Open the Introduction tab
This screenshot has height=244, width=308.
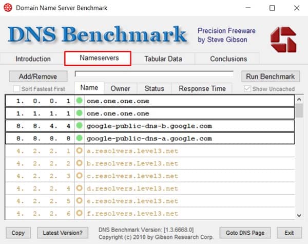[x=33, y=59]
